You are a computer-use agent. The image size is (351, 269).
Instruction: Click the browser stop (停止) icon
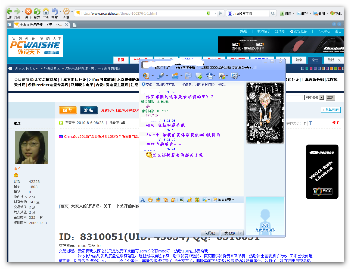(28, 11)
